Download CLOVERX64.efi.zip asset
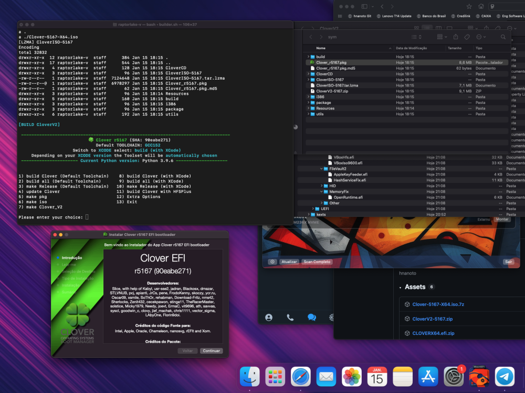 point(433,333)
